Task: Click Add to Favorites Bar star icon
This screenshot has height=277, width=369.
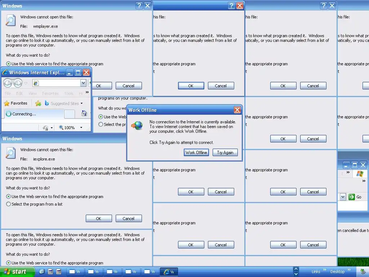Action: [38, 103]
